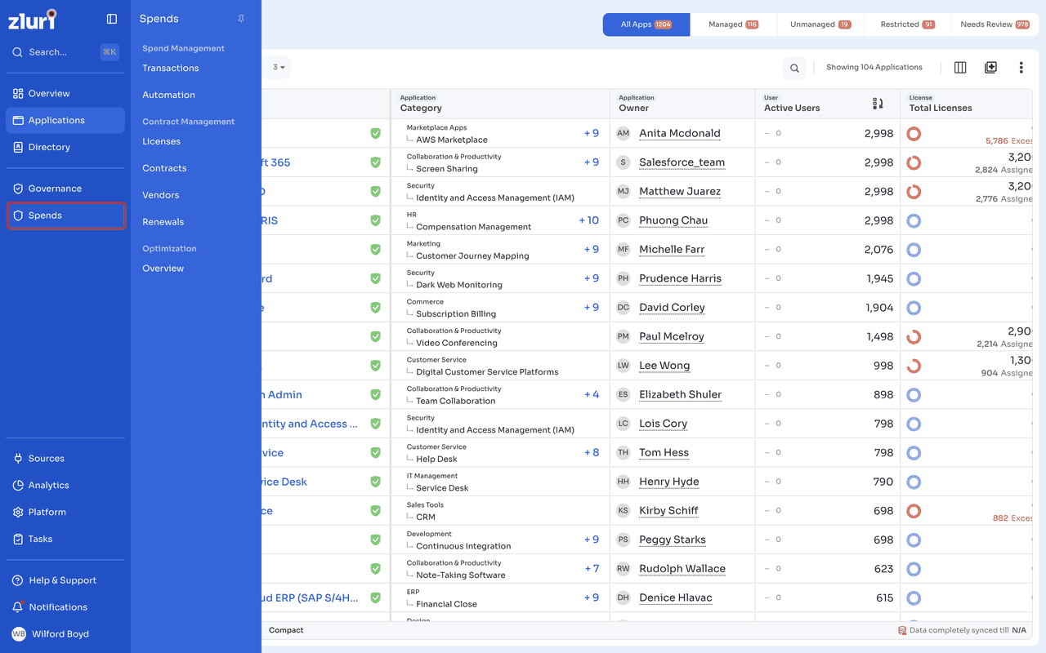Click the add application plus icon
The height and width of the screenshot is (653, 1046).
tap(990, 68)
